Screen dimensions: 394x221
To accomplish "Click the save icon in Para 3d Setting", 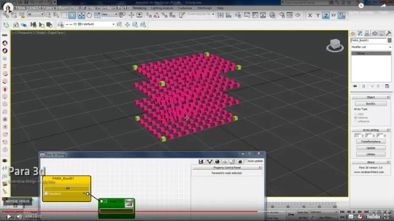I will [x=201, y=161].
